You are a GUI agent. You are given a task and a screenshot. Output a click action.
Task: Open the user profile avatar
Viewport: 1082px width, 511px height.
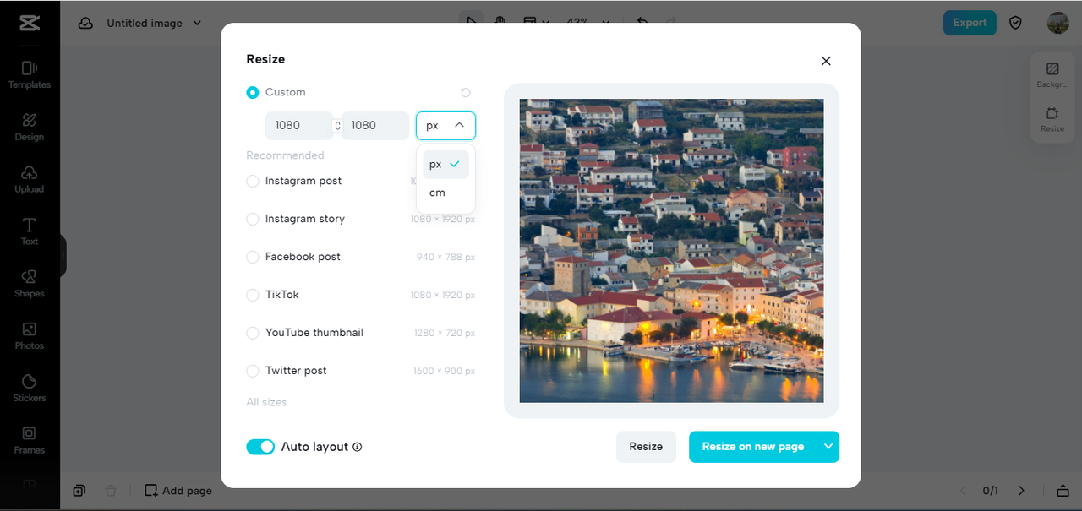(1058, 23)
